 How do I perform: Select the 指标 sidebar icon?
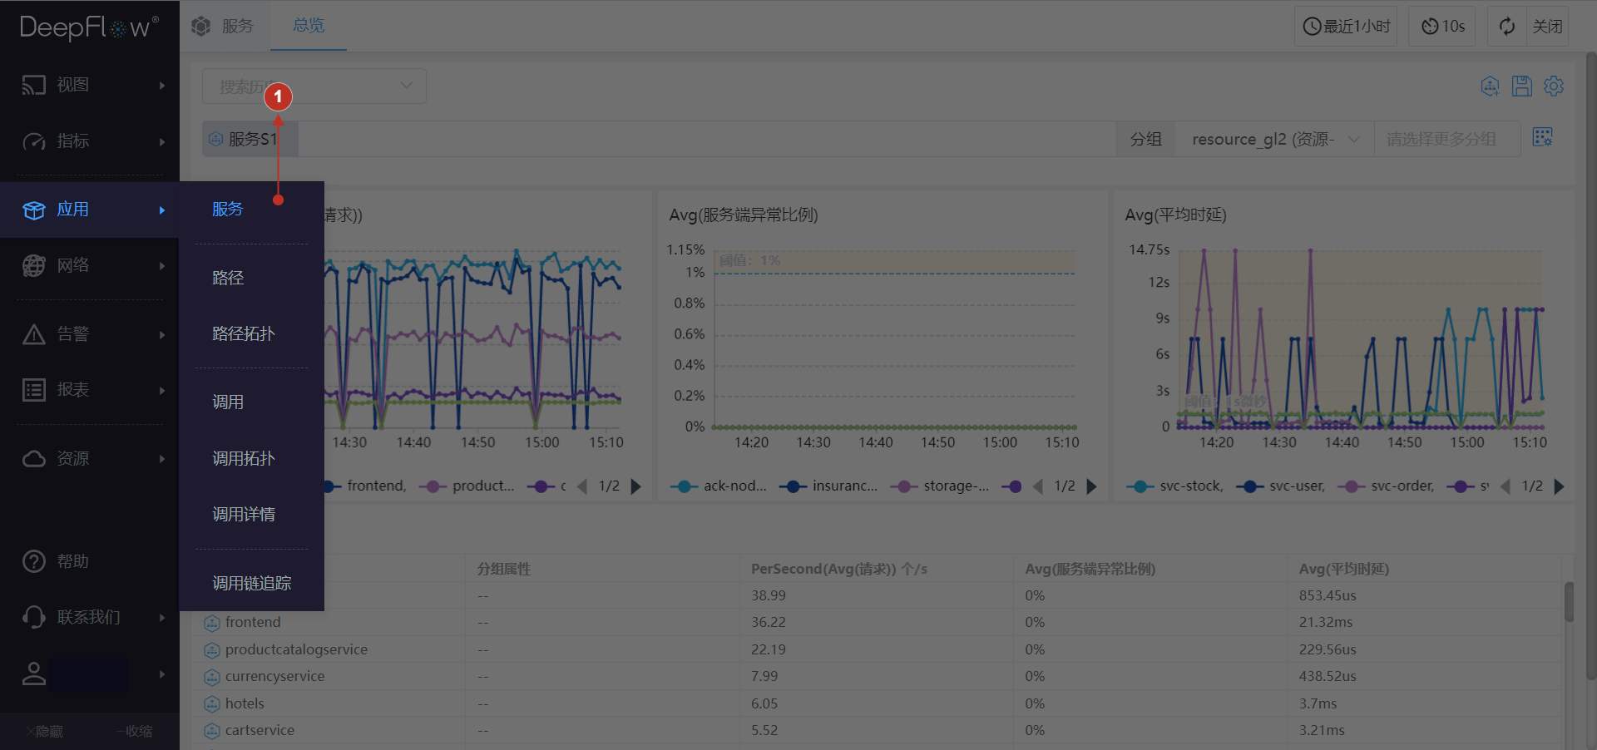[71, 141]
